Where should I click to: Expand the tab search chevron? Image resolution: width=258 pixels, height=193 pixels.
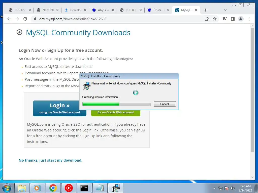(225, 10)
